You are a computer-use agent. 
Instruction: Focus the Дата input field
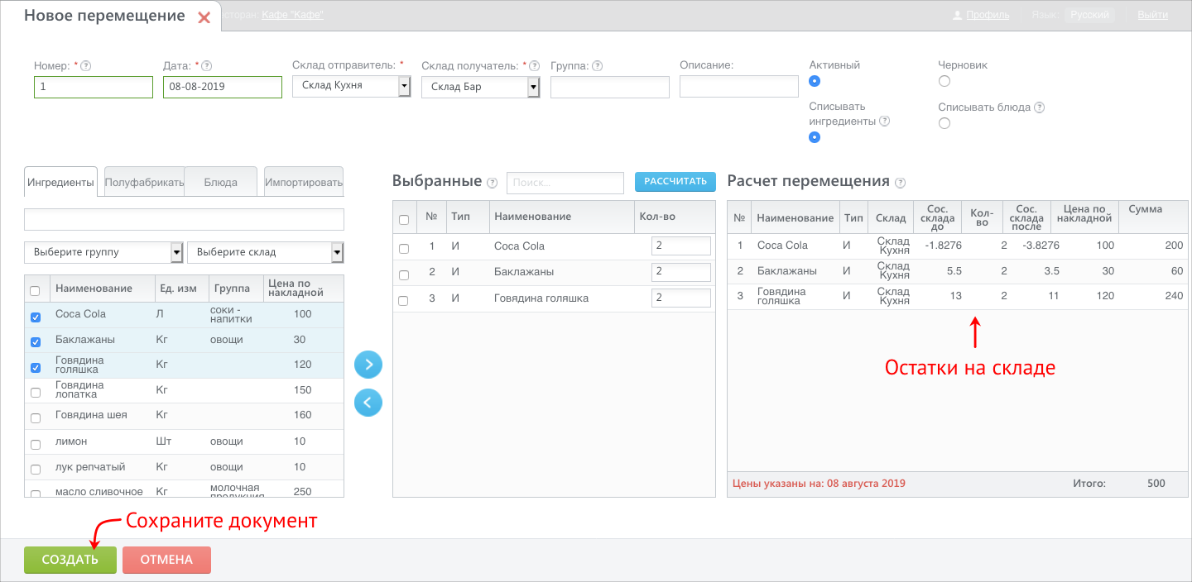tap(223, 87)
